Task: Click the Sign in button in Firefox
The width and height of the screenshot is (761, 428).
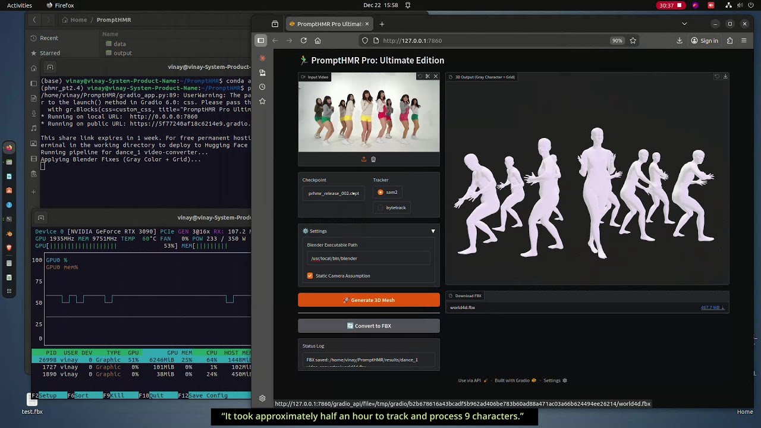Action: point(704,40)
